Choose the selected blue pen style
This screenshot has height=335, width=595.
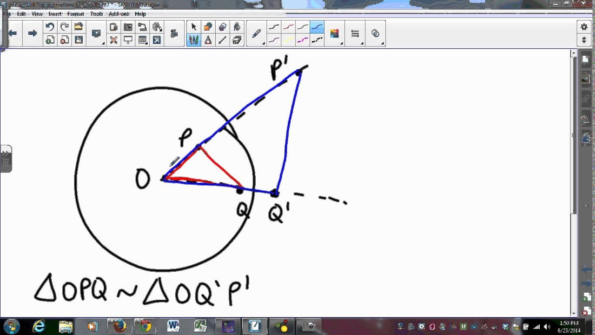[x=317, y=27]
